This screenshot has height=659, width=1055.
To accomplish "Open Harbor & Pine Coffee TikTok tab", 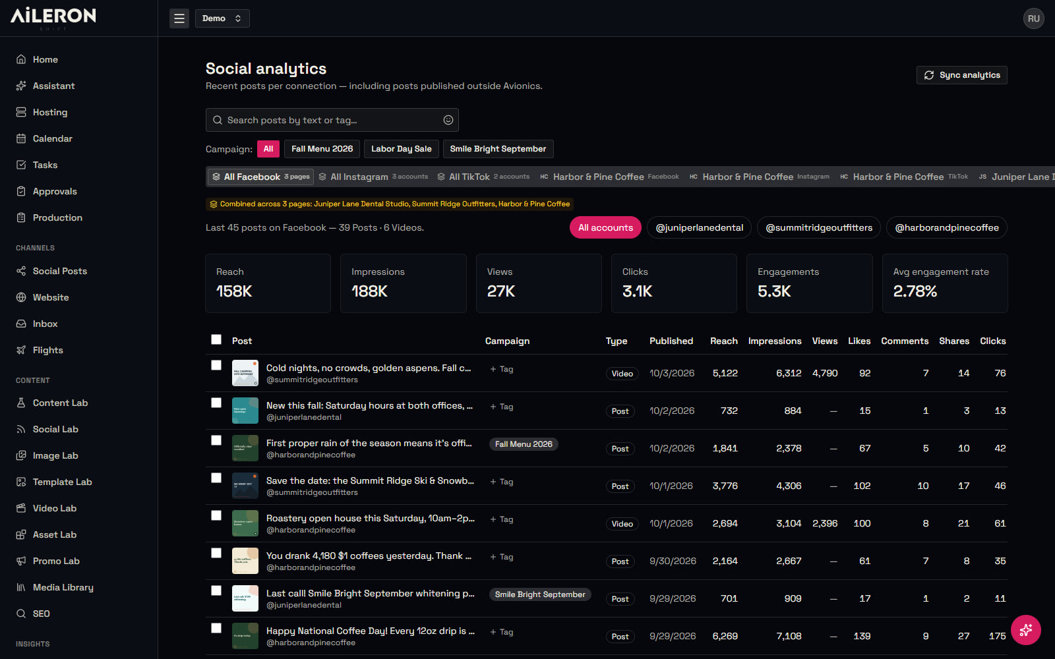I will click(x=904, y=177).
